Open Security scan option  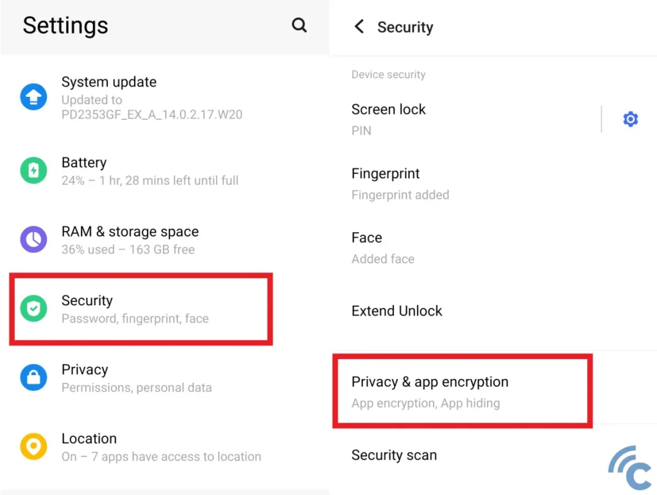(x=394, y=455)
